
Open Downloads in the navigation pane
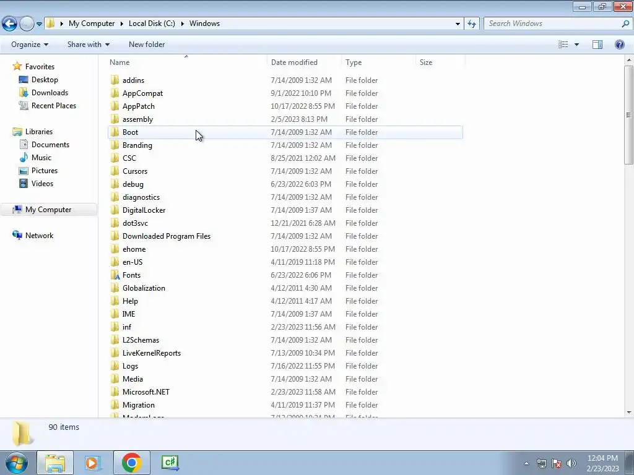(x=50, y=93)
